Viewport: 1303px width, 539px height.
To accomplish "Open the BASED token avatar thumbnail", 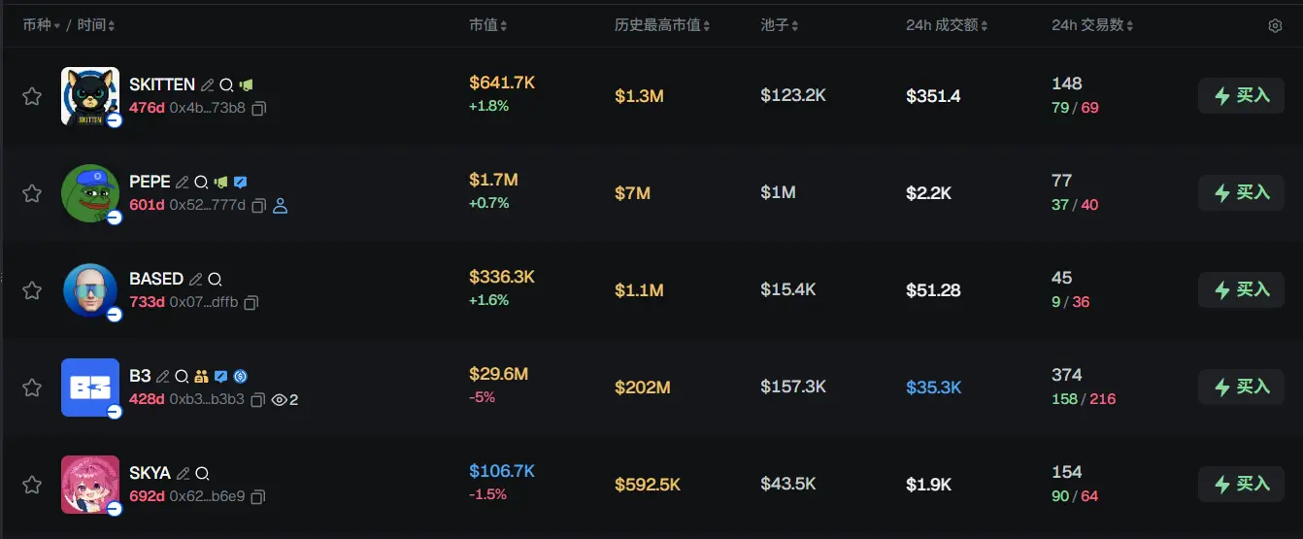I will tap(90, 290).
